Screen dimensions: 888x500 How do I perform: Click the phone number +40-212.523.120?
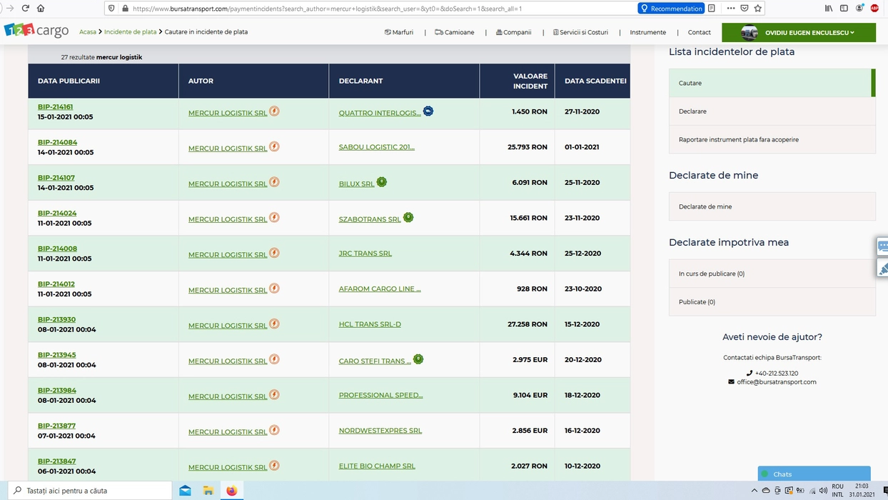tap(777, 374)
